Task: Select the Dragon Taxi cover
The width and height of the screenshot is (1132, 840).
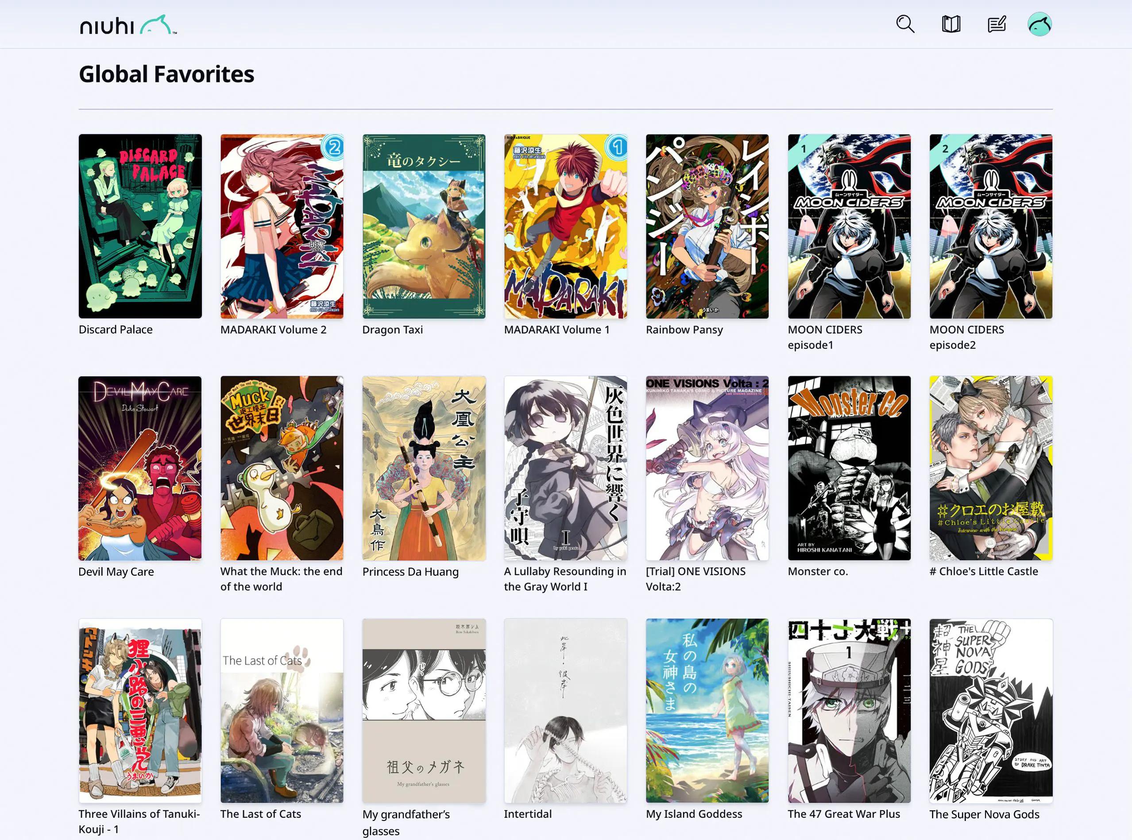Action: [424, 226]
